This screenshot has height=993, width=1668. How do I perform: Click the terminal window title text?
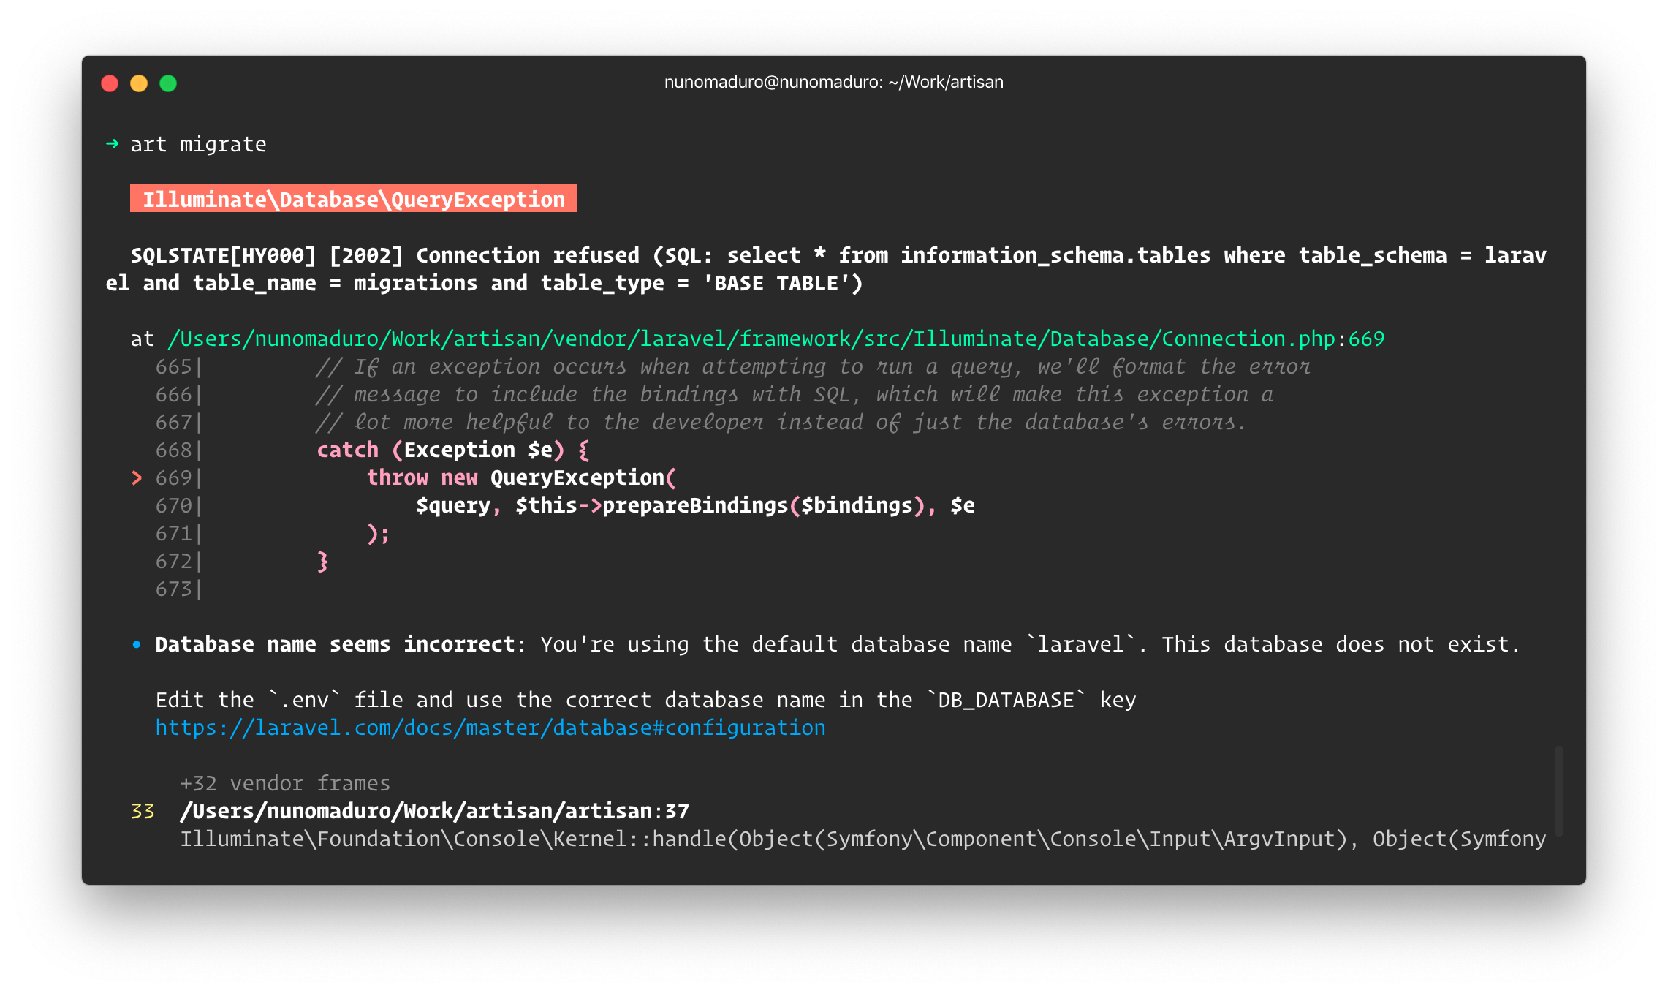coord(833,82)
